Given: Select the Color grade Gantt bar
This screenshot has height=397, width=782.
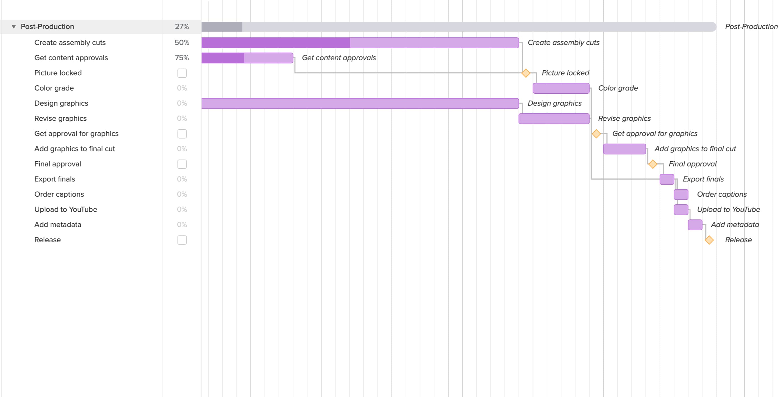Looking at the screenshot, I should (x=561, y=88).
